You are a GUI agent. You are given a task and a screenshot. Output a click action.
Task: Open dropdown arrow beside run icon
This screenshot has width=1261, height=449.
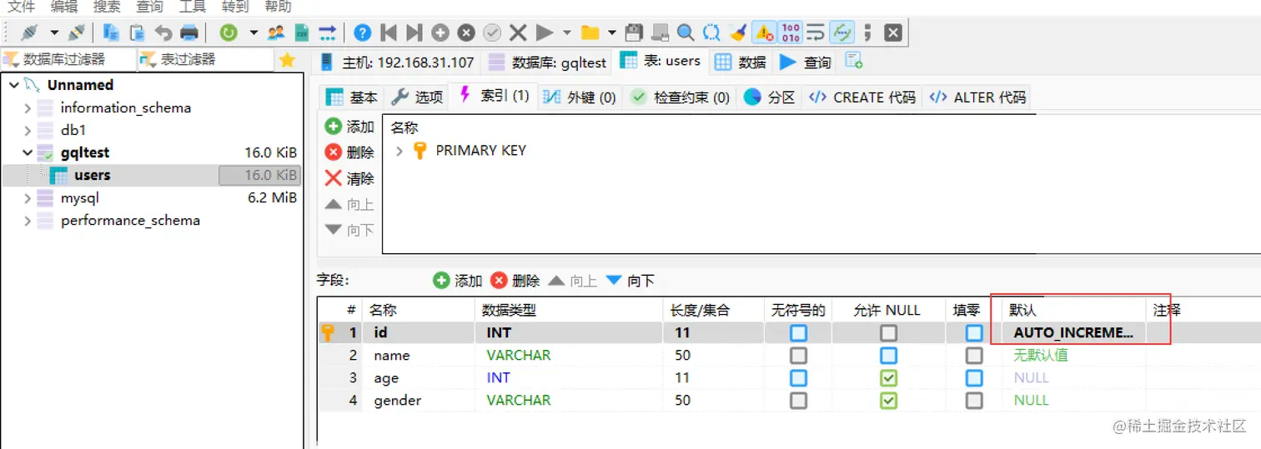coord(567,32)
